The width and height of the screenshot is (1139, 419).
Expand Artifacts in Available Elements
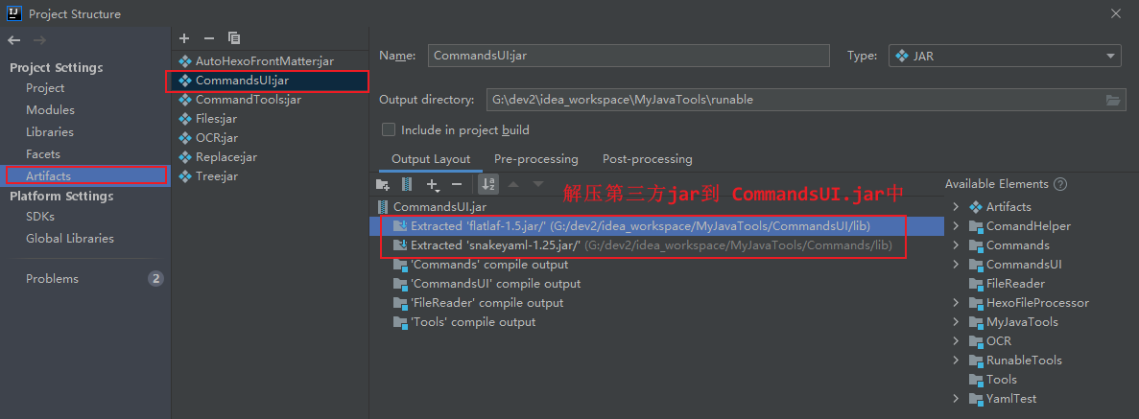pyautogui.click(x=956, y=206)
